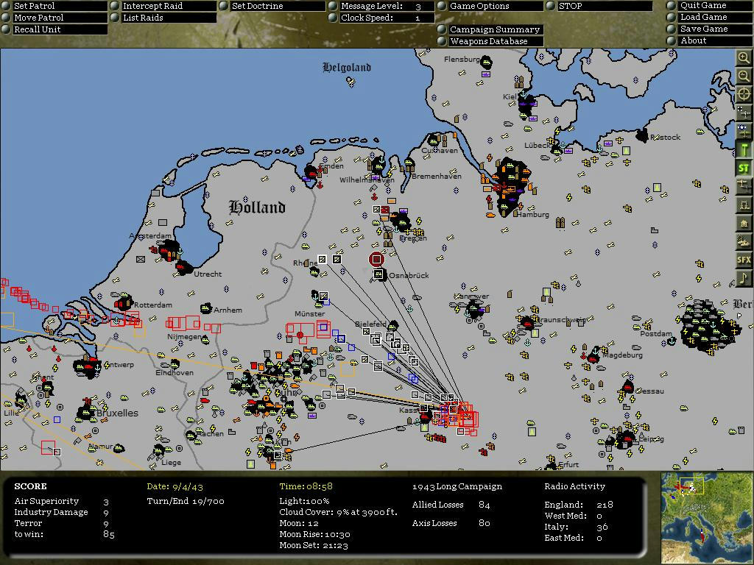Select the Utrecht city icon
Image resolution: width=754 pixels, height=565 pixels.
[x=183, y=267]
